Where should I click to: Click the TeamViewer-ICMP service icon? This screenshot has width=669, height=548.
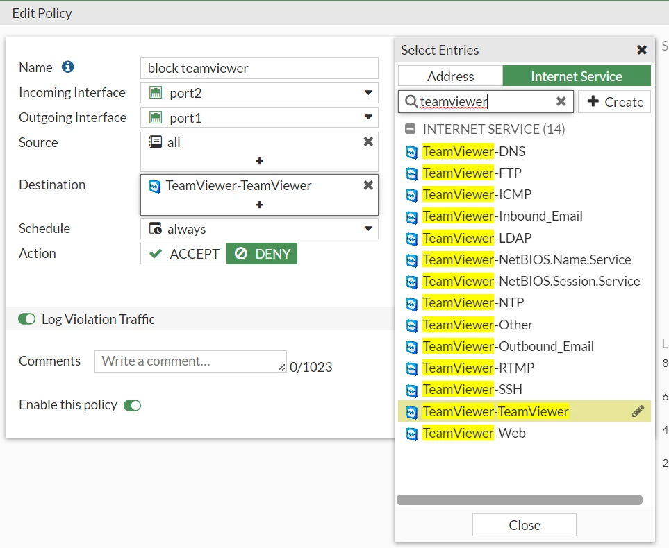tap(411, 195)
